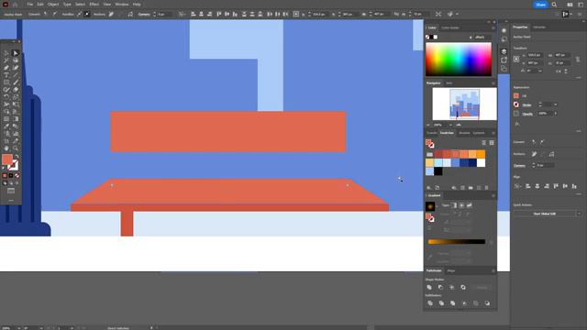Select the Type tool
The height and width of the screenshot is (330, 587).
[x=6, y=75]
